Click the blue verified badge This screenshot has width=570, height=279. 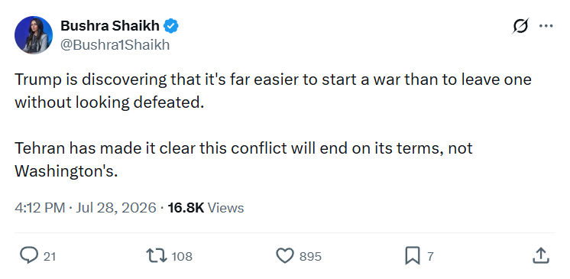tap(171, 26)
